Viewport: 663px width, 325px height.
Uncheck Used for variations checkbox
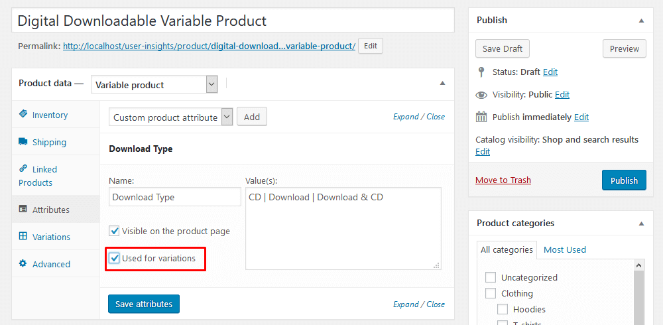(x=115, y=258)
